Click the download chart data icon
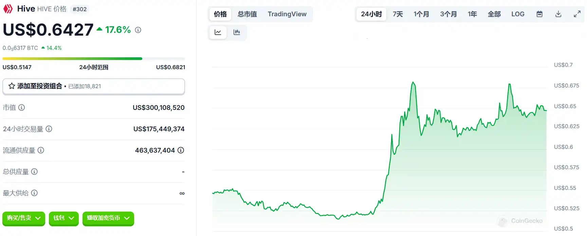587x236 pixels. (558, 14)
